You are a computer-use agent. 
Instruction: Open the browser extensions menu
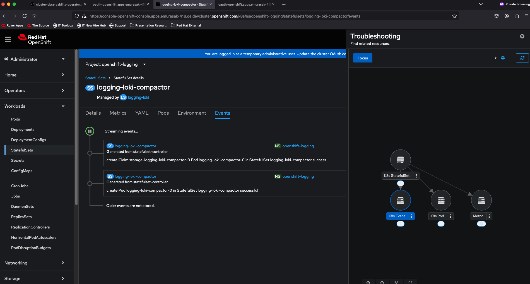(x=517, y=16)
